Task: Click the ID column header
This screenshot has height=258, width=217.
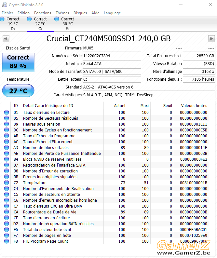Action: (16, 106)
